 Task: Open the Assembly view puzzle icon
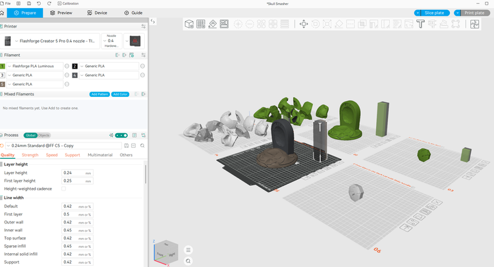[474, 24]
